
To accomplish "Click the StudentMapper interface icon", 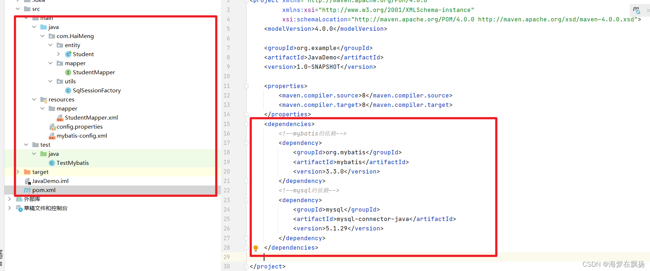I will click(x=68, y=72).
